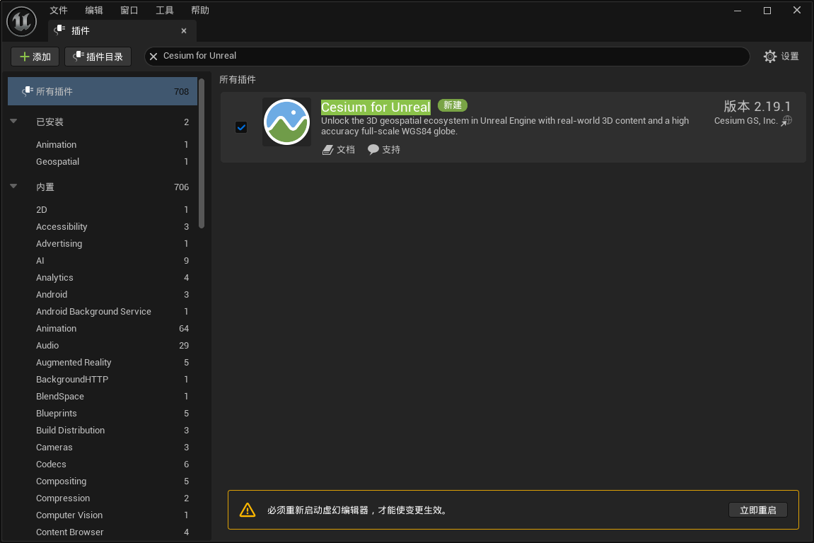The image size is (814, 543).
Task: Select Animation under 已安装
Action: [103, 144]
